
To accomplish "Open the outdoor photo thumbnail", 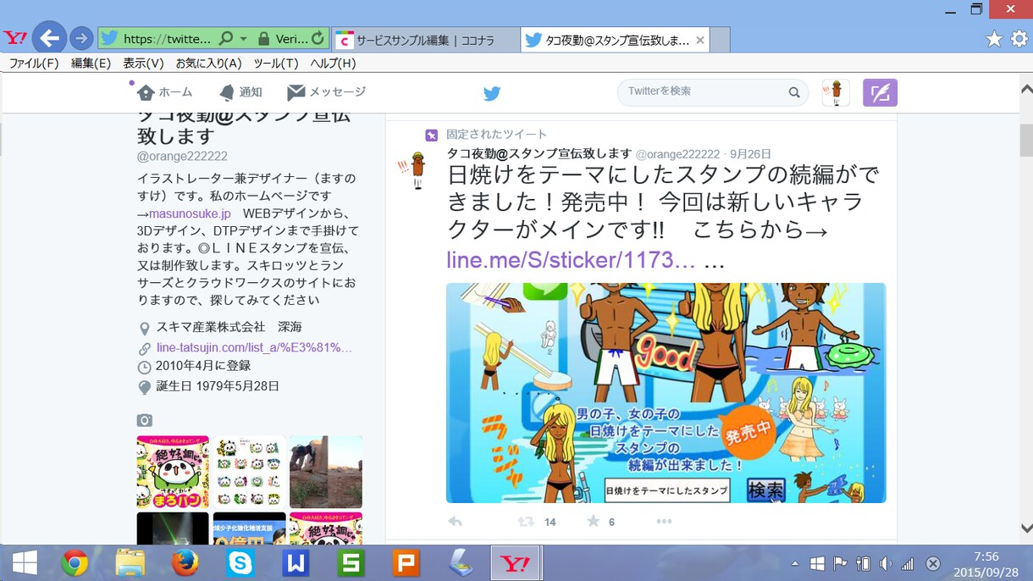I will (x=326, y=472).
